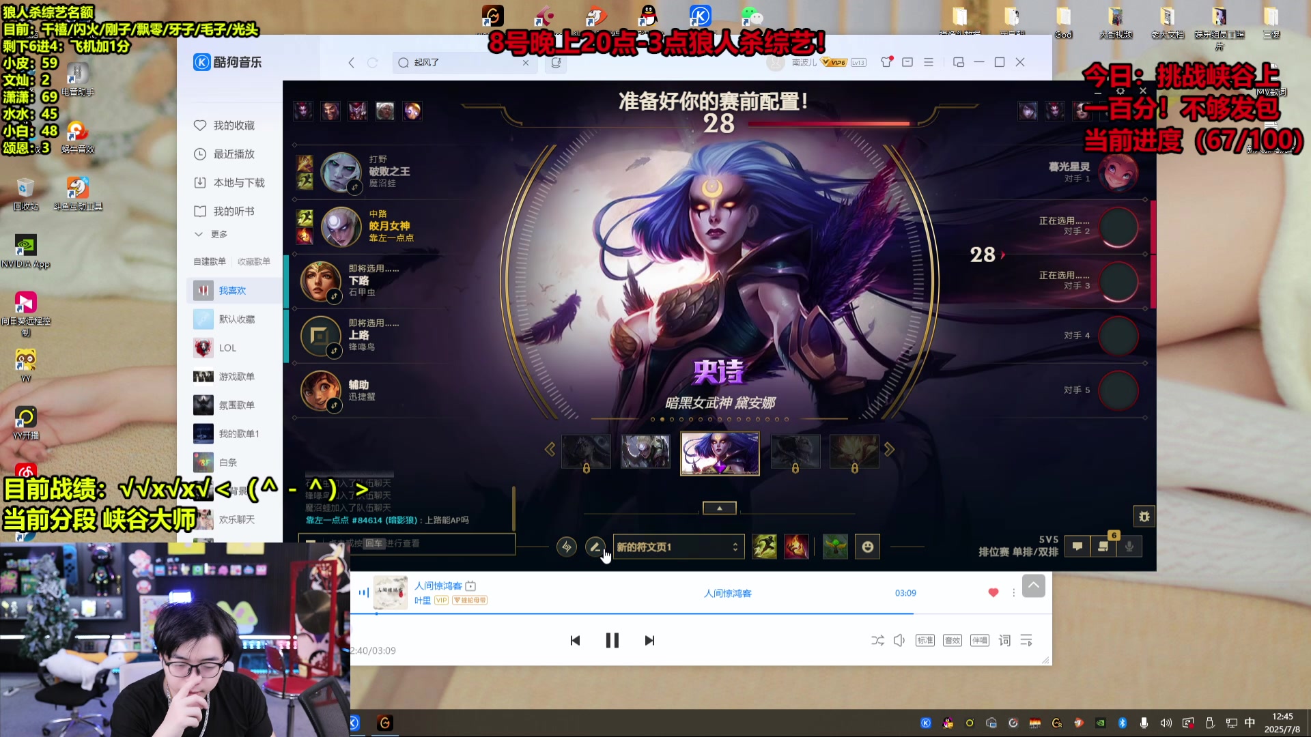The height and width of the screenshot is (737, 1311).
Task: Pause the current song in Kugou
Action: [x=612, y=640]
